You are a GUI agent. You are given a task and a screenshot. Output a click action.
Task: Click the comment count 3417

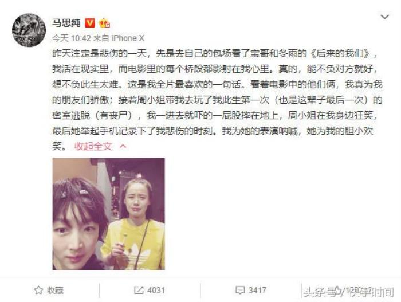257,290
